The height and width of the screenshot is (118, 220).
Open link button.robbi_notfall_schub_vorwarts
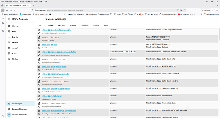tap(55, 81)
